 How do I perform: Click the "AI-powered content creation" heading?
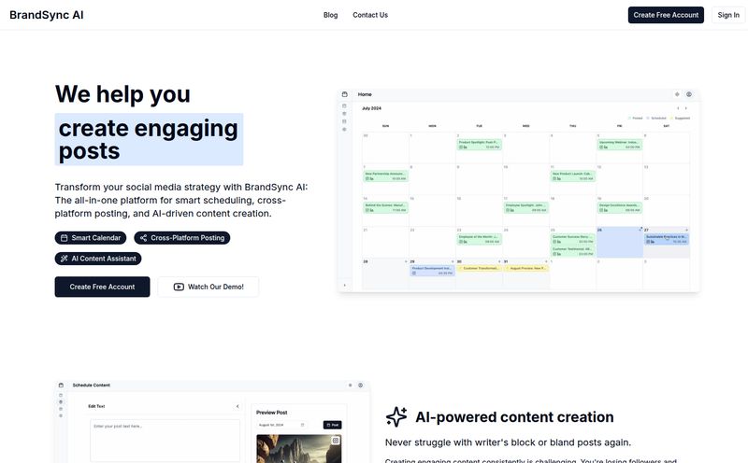pyautogui.click(x=514, y=417)
